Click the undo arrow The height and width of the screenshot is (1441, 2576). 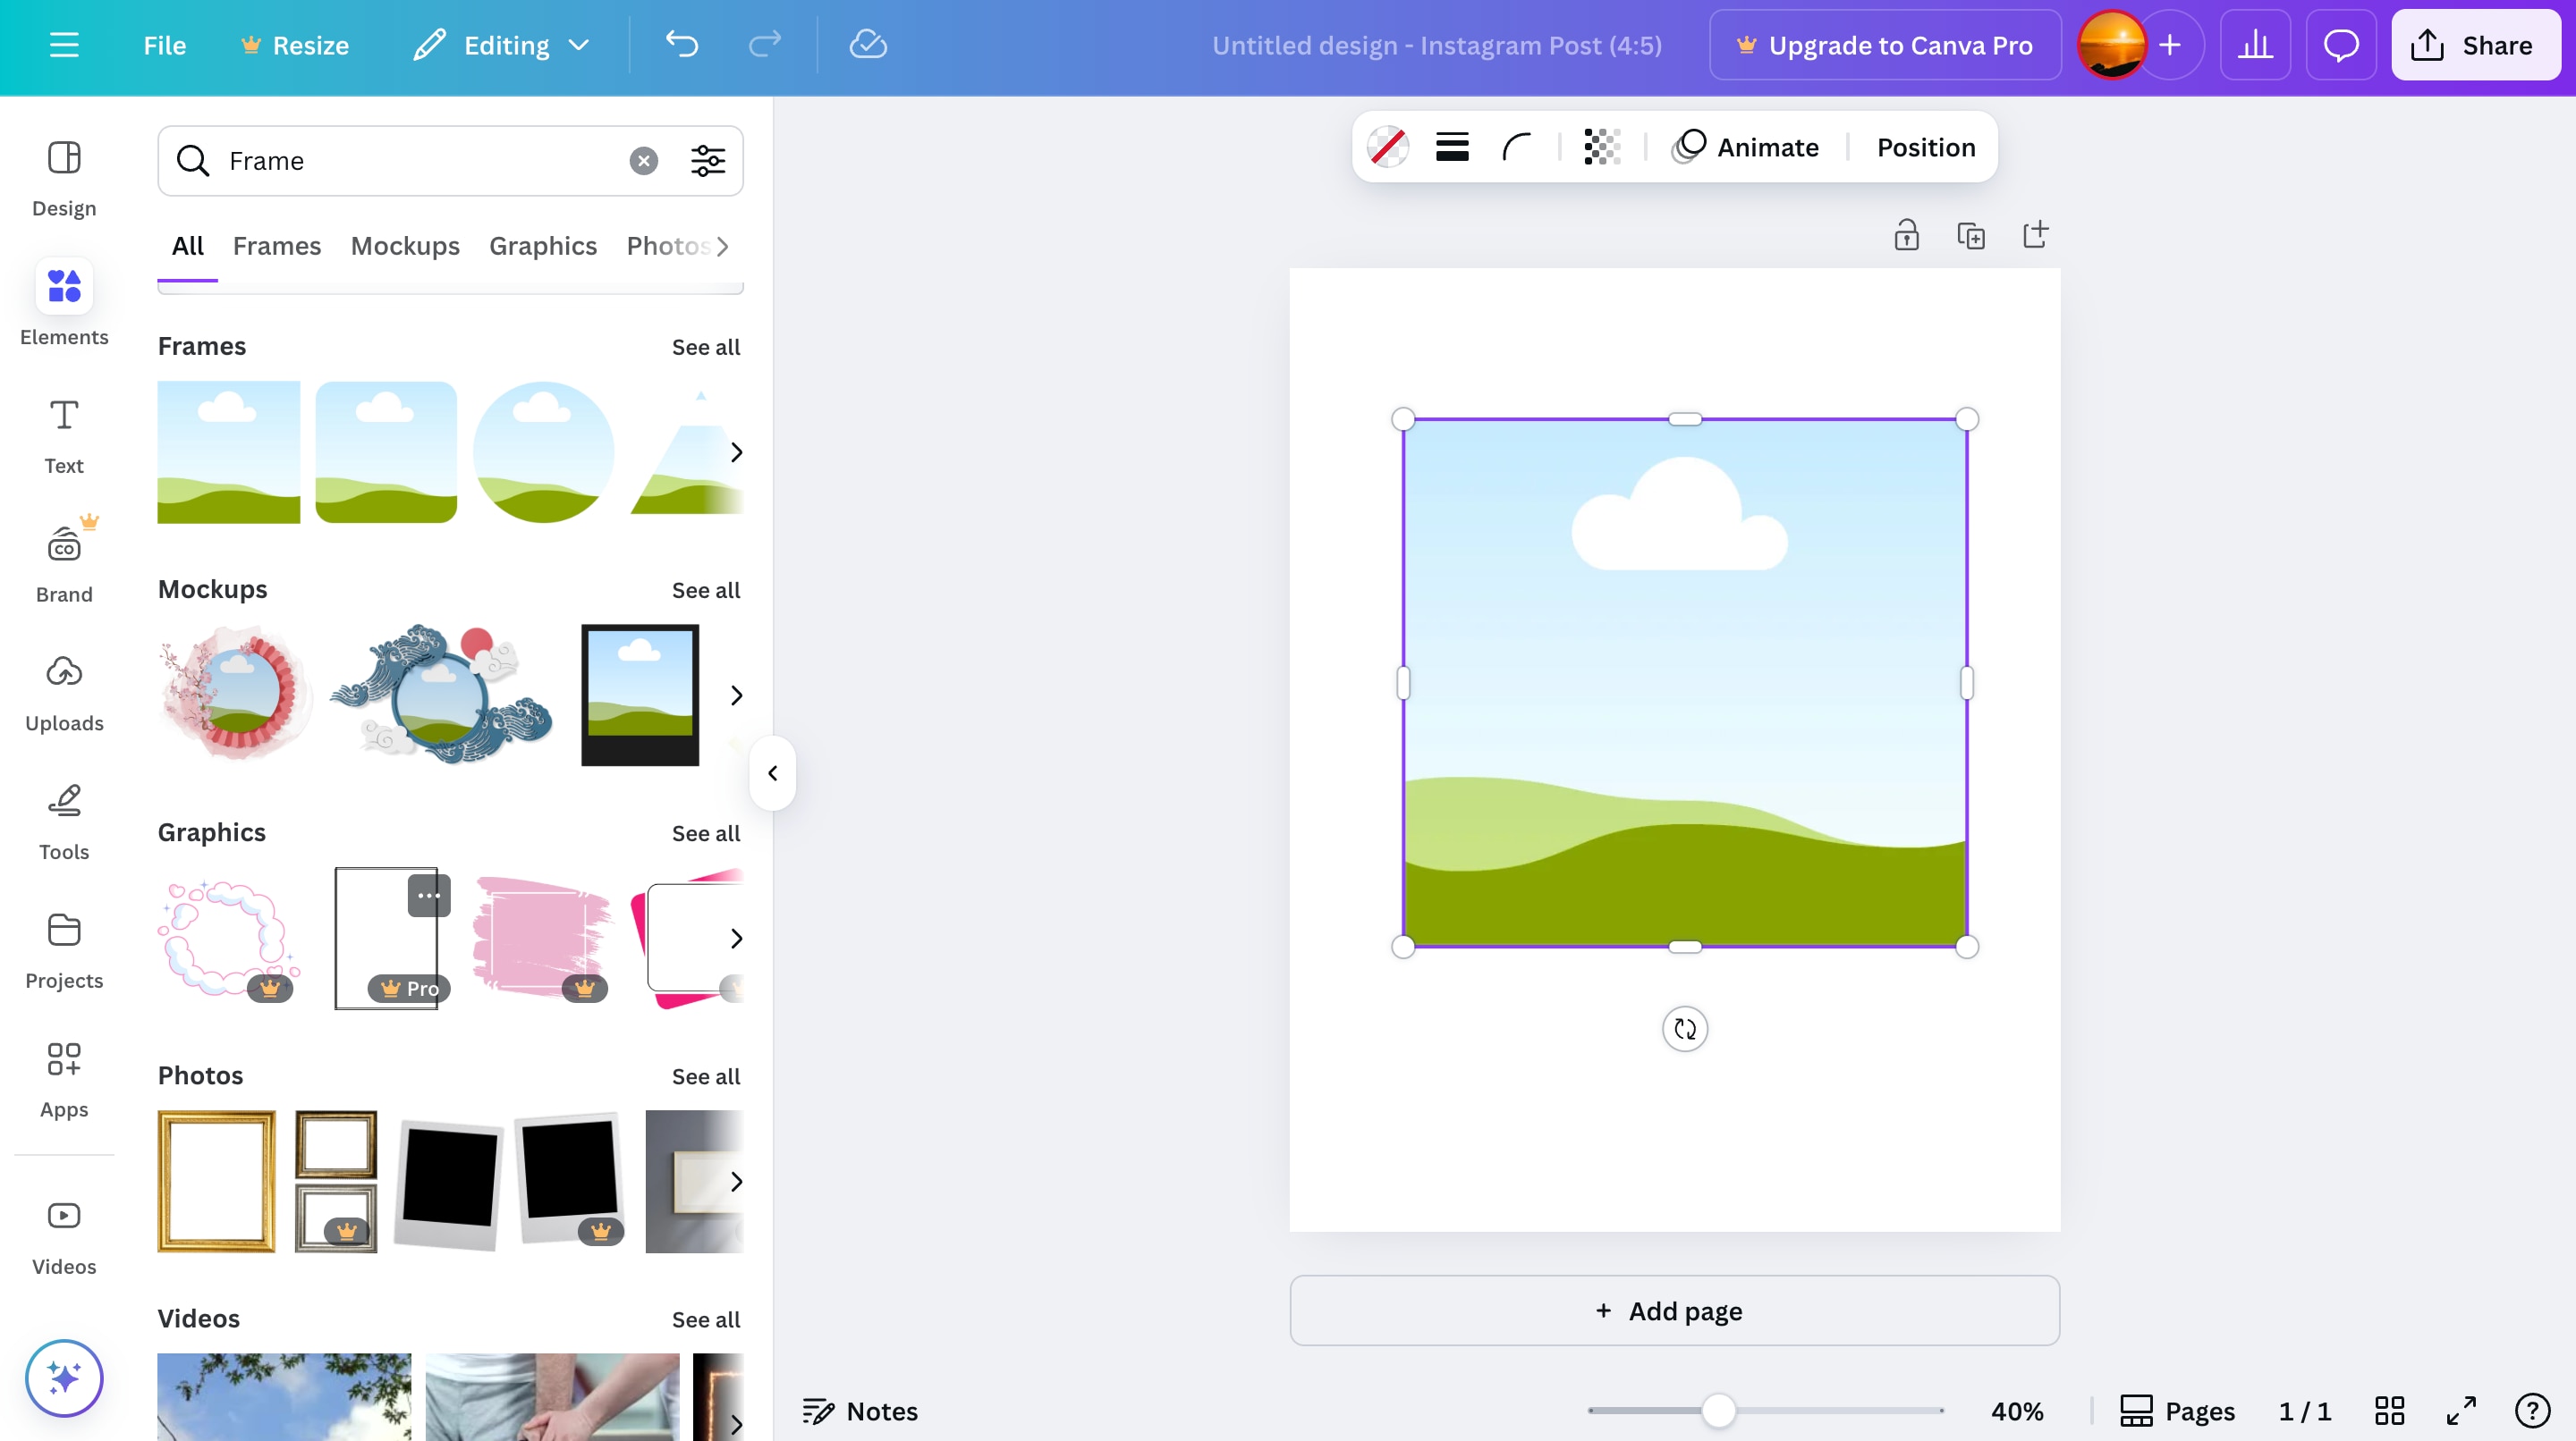(682, 45)
